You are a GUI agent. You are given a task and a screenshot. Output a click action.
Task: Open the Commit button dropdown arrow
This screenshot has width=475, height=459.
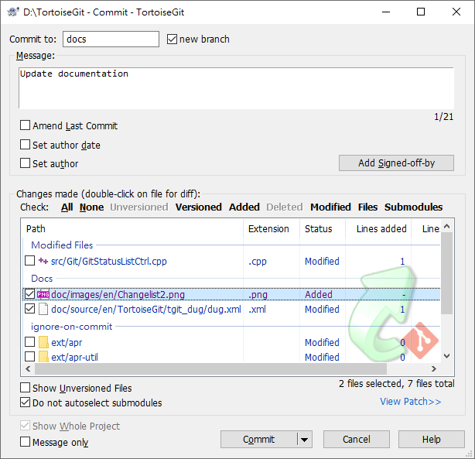305,440
